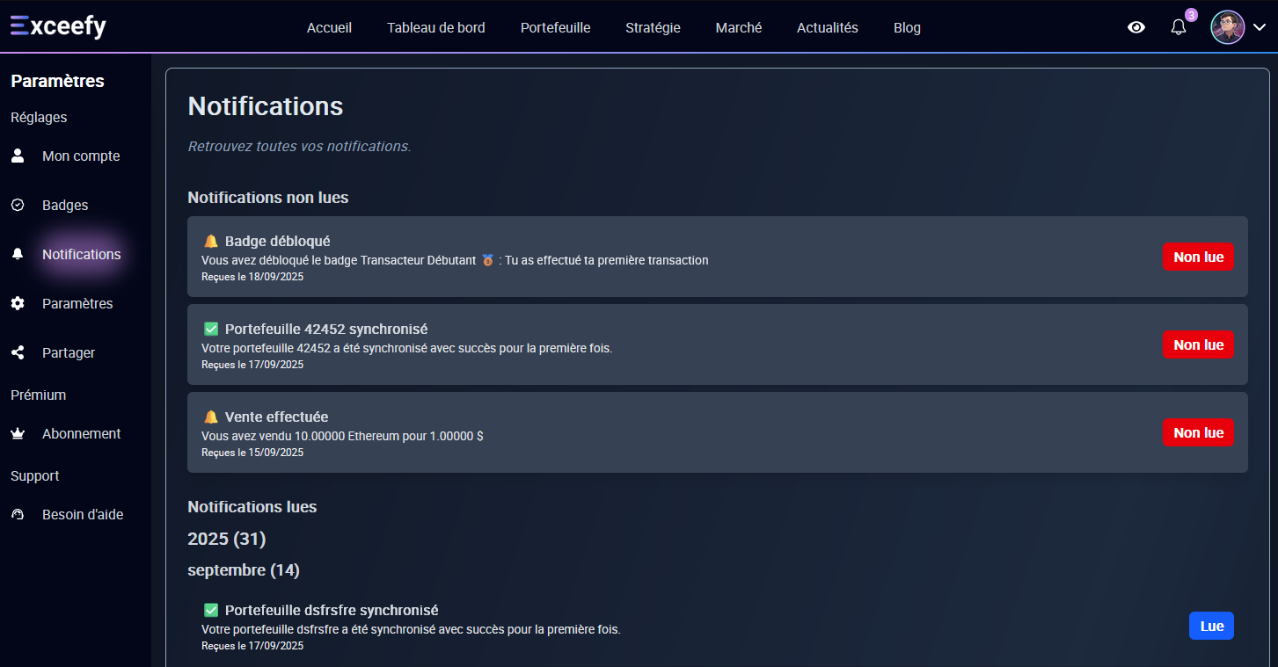1278x667 pixels.
Task: Click the Badges checkmark icon
Action: [x=18, y=206]
